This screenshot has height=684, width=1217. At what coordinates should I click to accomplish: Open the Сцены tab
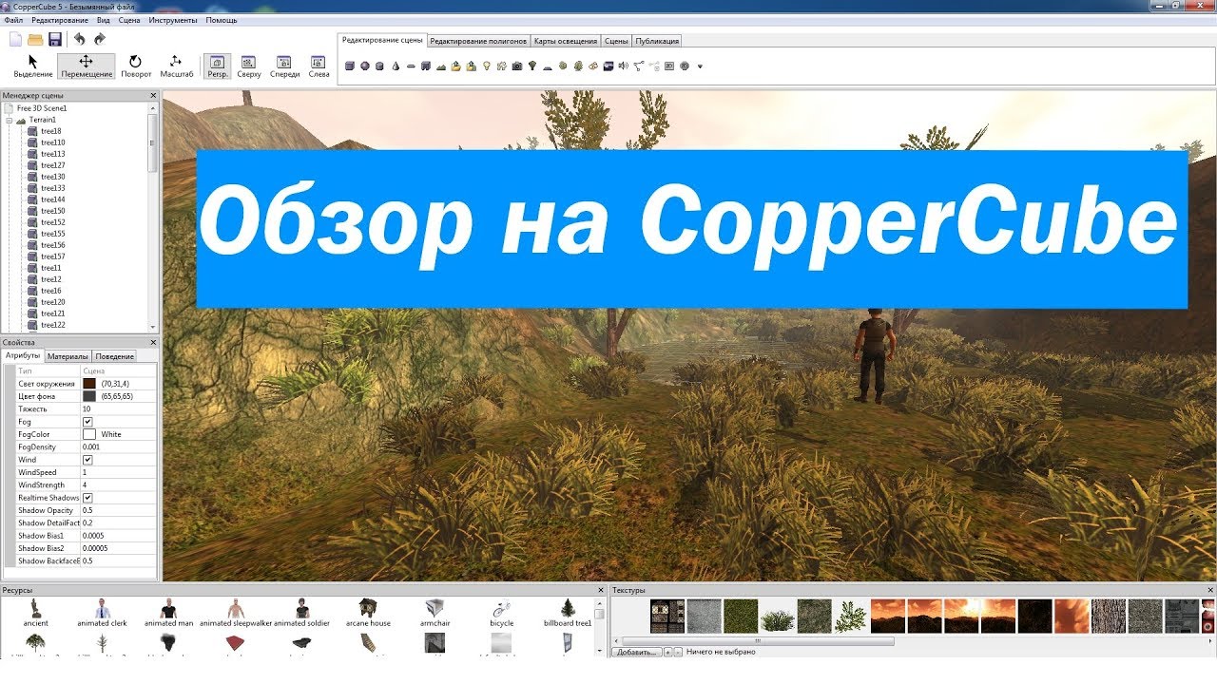pos(616,41)
